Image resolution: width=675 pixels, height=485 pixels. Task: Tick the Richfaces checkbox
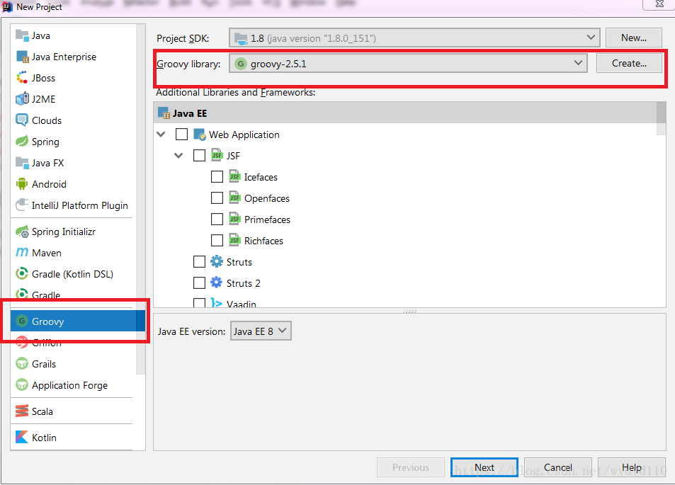217,241
